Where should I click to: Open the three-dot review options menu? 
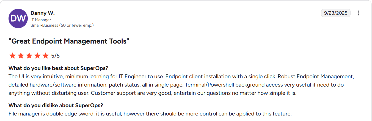[359, 13]
